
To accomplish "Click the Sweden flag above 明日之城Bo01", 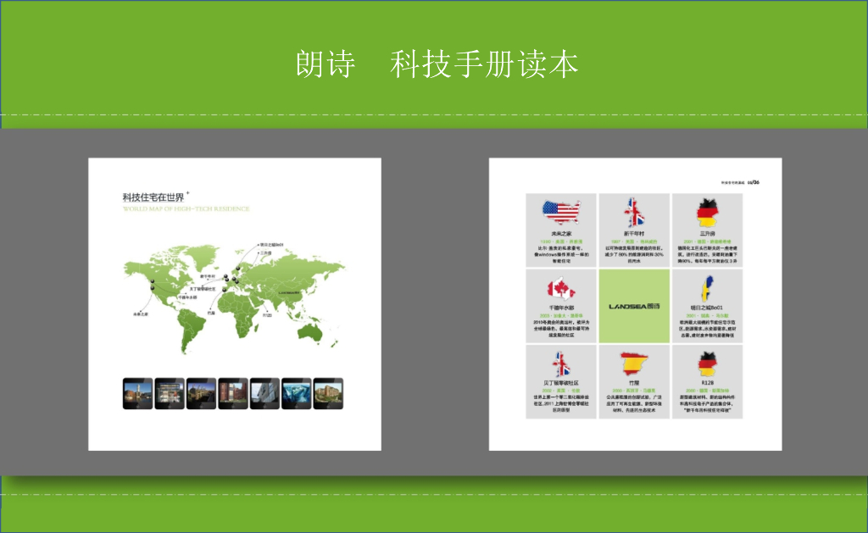I will click(x=708, y=288).
